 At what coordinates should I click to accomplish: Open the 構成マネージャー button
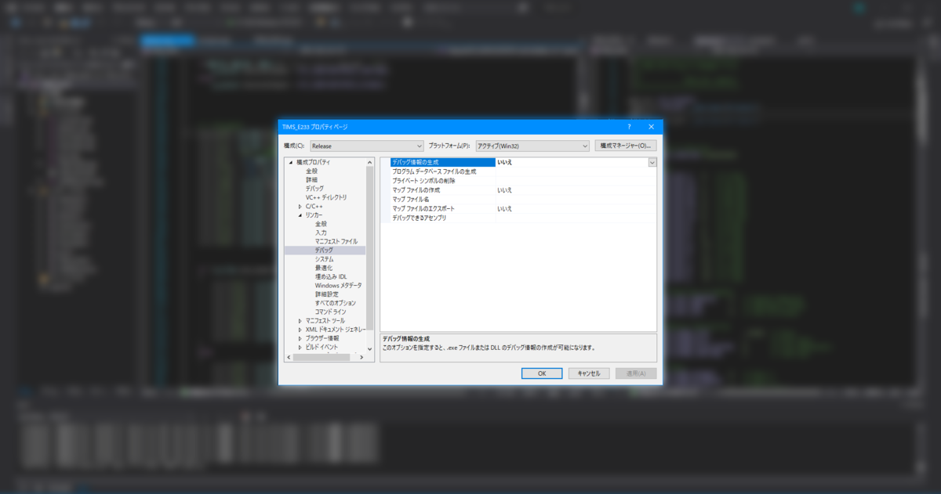click(x=625, y=146)
